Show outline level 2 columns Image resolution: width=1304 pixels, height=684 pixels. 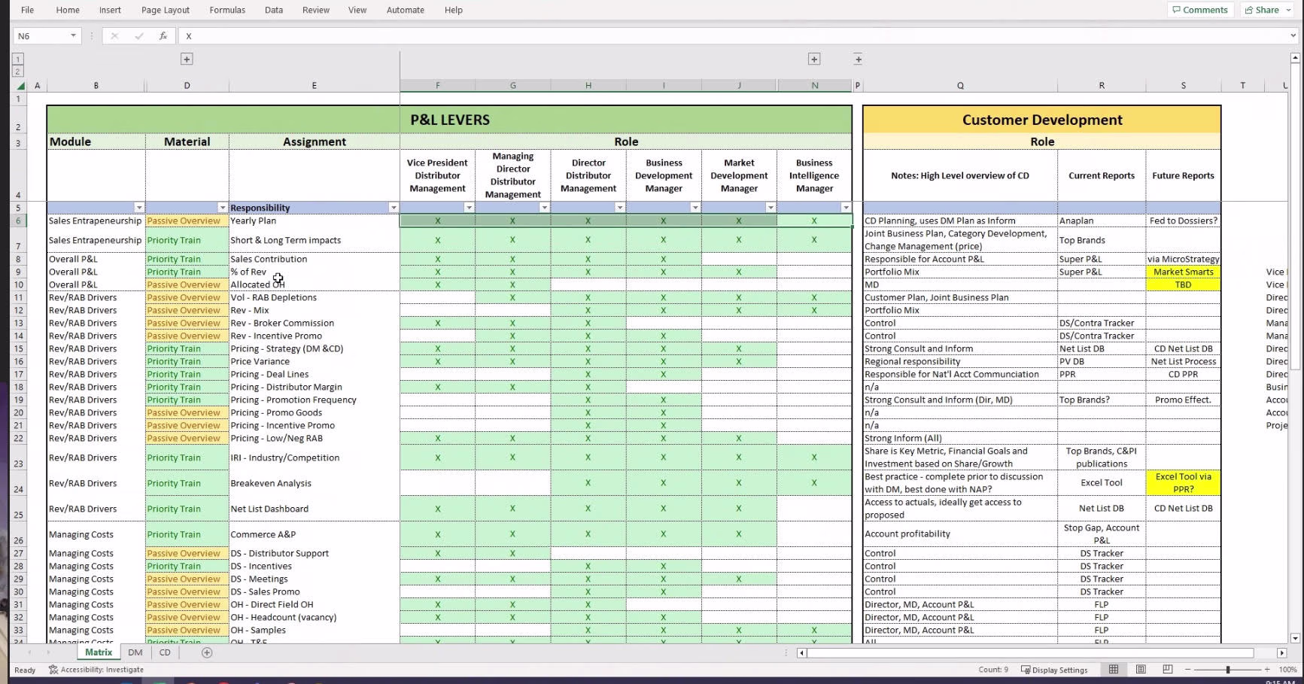click(x=17, y=71)
